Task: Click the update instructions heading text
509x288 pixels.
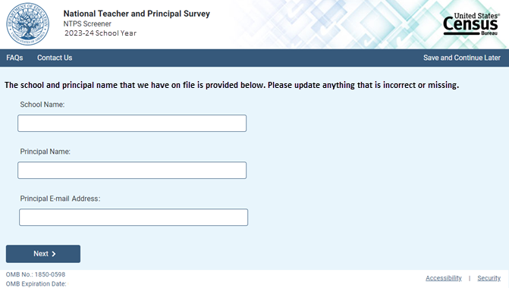Action: click(232, 86)
